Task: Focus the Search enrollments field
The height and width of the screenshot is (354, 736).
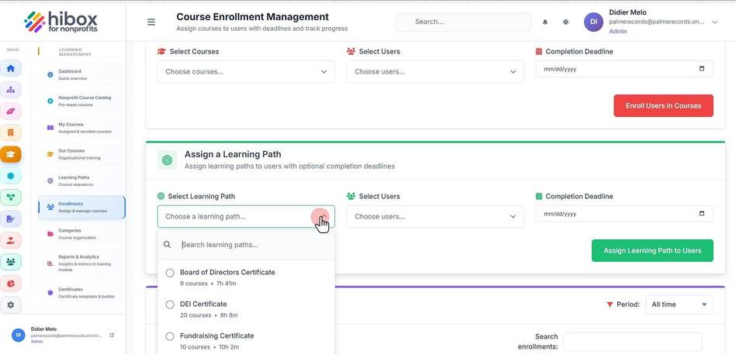Action: (632, 342)
